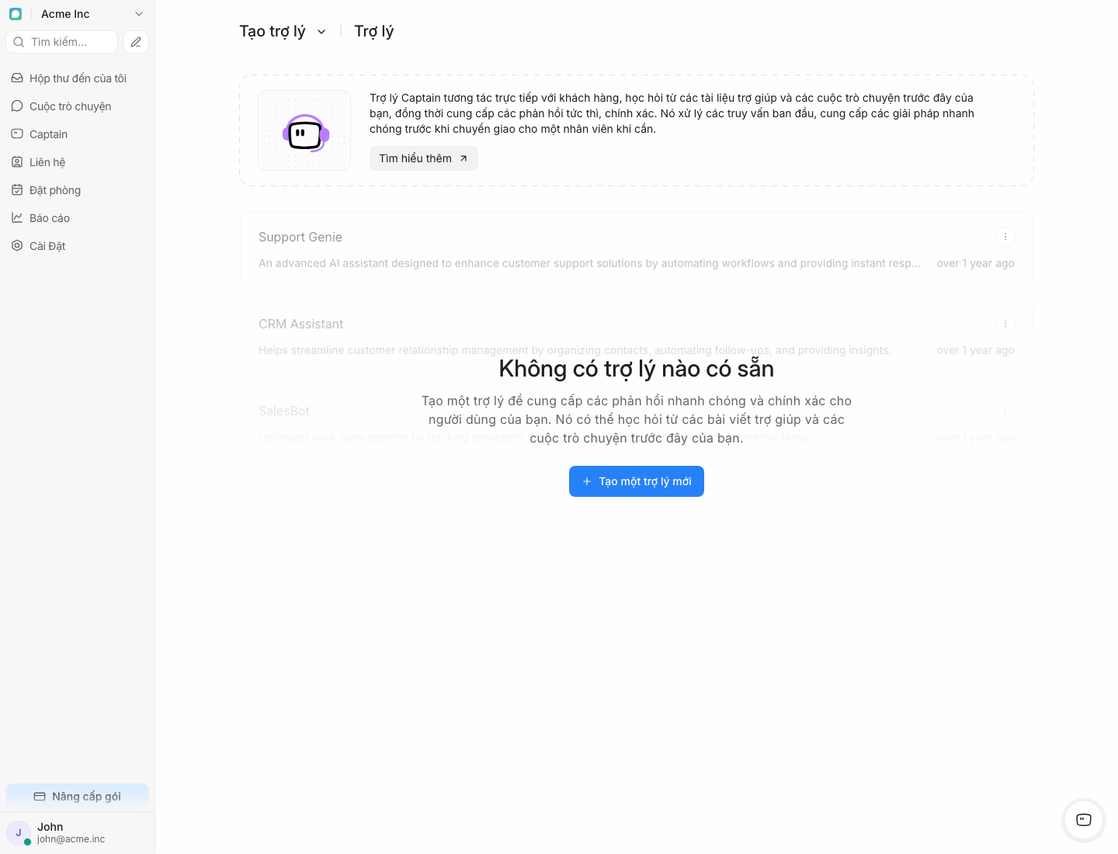Expand the Tạo trợ lý dropdown chevron

321,32
